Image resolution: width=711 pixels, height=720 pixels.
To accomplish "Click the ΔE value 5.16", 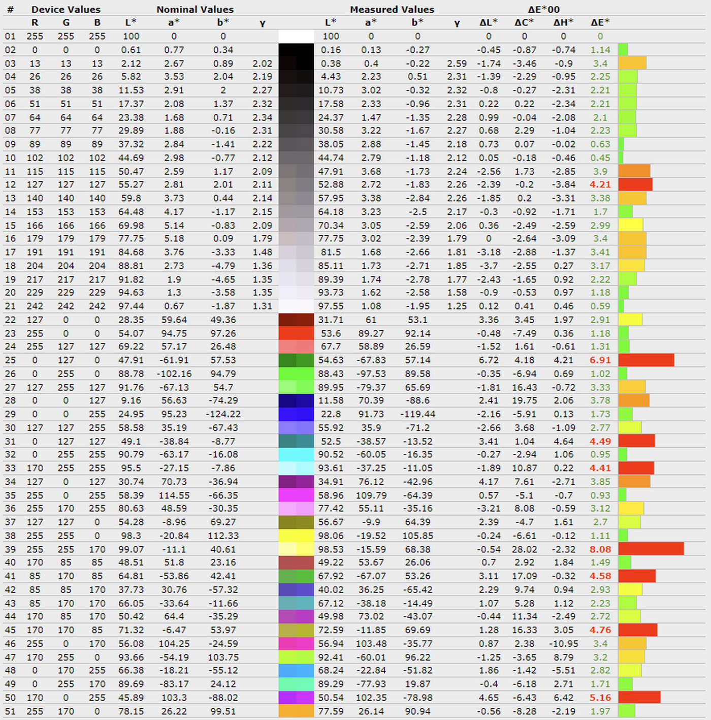I will click(600, 698).
